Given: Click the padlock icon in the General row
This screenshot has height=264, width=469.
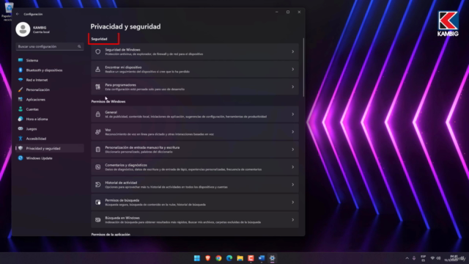Looking at the screenshot, I should pyautogui.click(x=97, y=114).
